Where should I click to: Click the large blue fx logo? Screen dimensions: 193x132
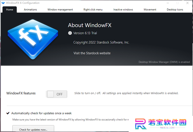click(33, 39)
